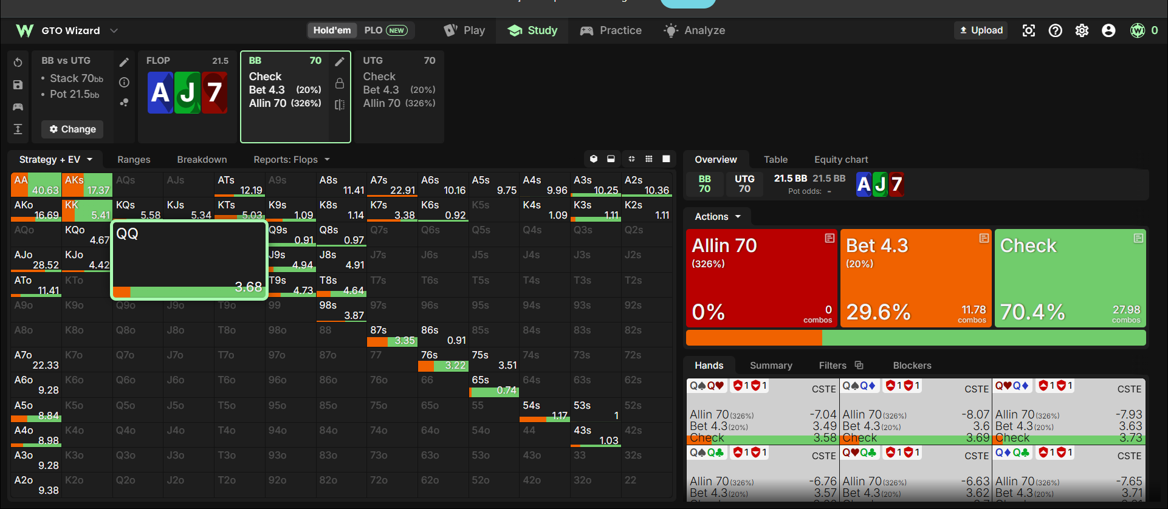Image resolution: width=1168 pixels, height=509 pixels.
Task: Open the Reports: Flops dropdown
Action: (x=292, y=159)
